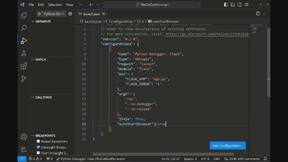Click the "autoStartBrowser" key on line 22
This screenshot has height=162, width=288.
coord(135,124)
